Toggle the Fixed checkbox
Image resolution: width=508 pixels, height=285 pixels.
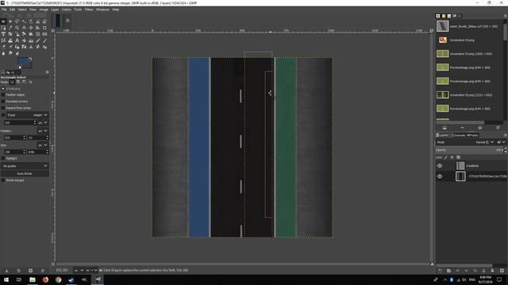(x=3, y=115)
